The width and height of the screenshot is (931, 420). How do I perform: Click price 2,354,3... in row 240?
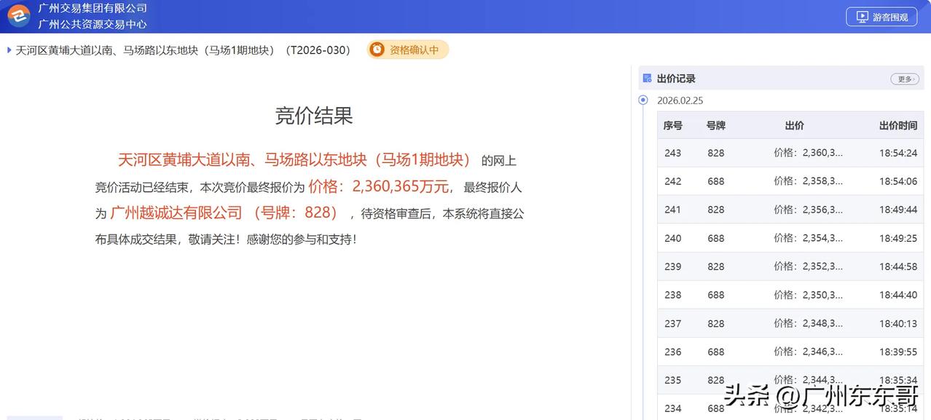coord(808,238)
